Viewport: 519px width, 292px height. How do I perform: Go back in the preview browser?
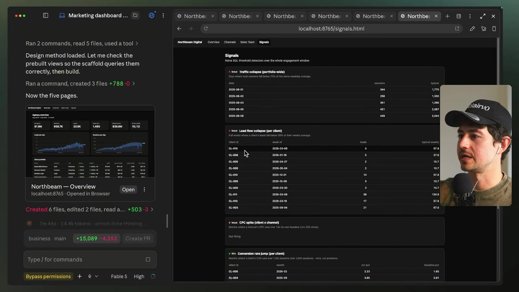(179, 28)
